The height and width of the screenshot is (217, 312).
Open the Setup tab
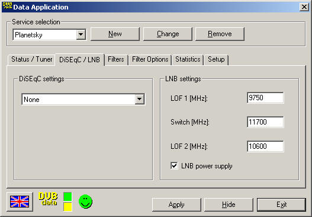tap(216, 59)
